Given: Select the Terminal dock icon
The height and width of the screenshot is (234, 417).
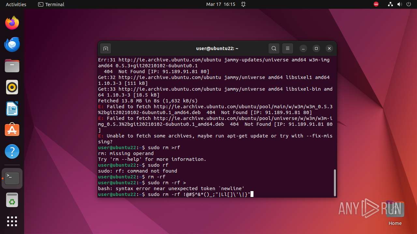Looking at the screenshot, I should point(12,178).
